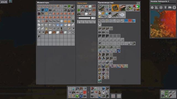Click the round icon at toolbar right end

(x=174, y=7)
